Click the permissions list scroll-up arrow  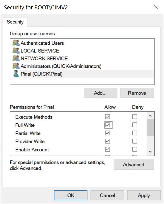coord(150,116)
